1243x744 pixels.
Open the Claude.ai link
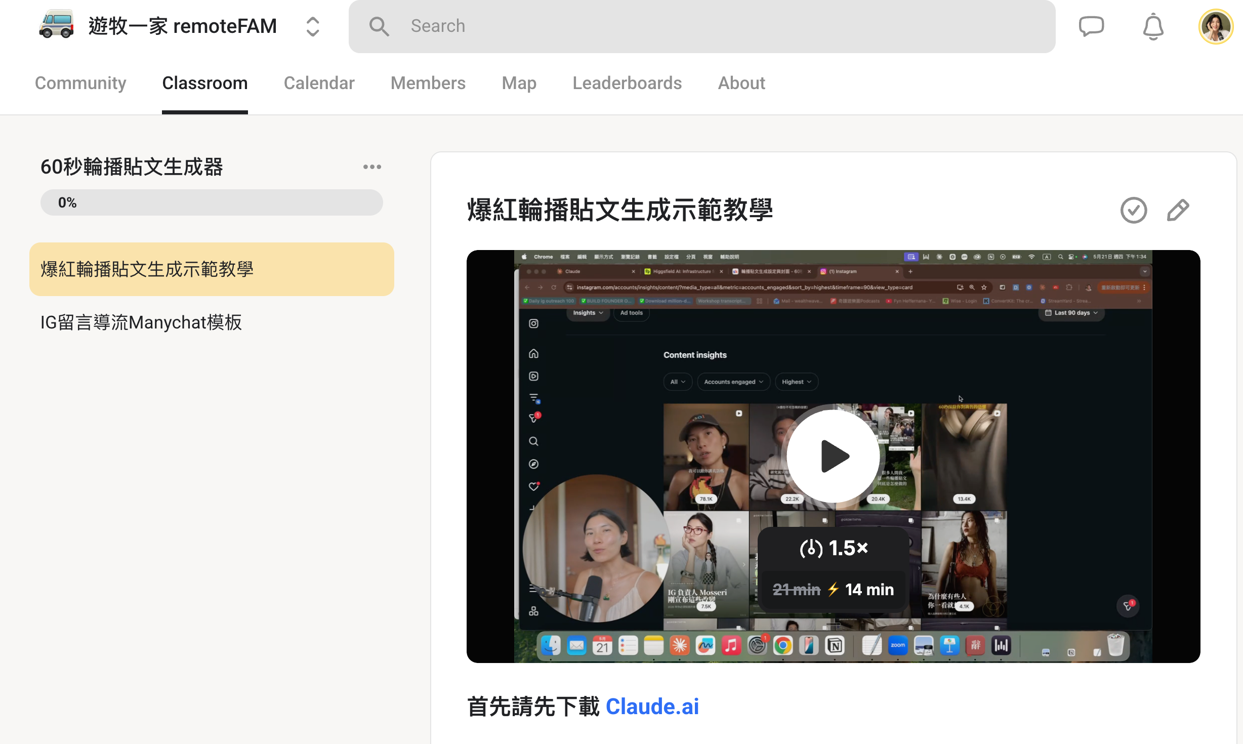(652, 706)
